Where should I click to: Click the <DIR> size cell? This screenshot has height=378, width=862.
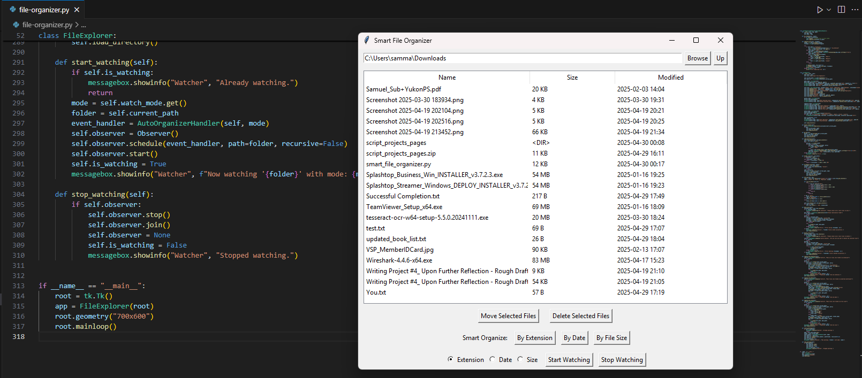(541, 143)
